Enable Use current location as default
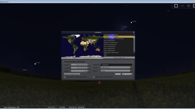This screenshot has height=109, width=195. pyautogui.click(x=65, y=77)
